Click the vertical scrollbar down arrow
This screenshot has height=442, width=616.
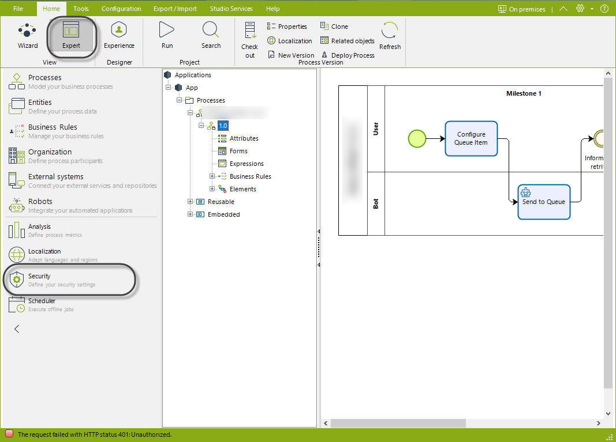pyautogui.click(x=608, y=413)
